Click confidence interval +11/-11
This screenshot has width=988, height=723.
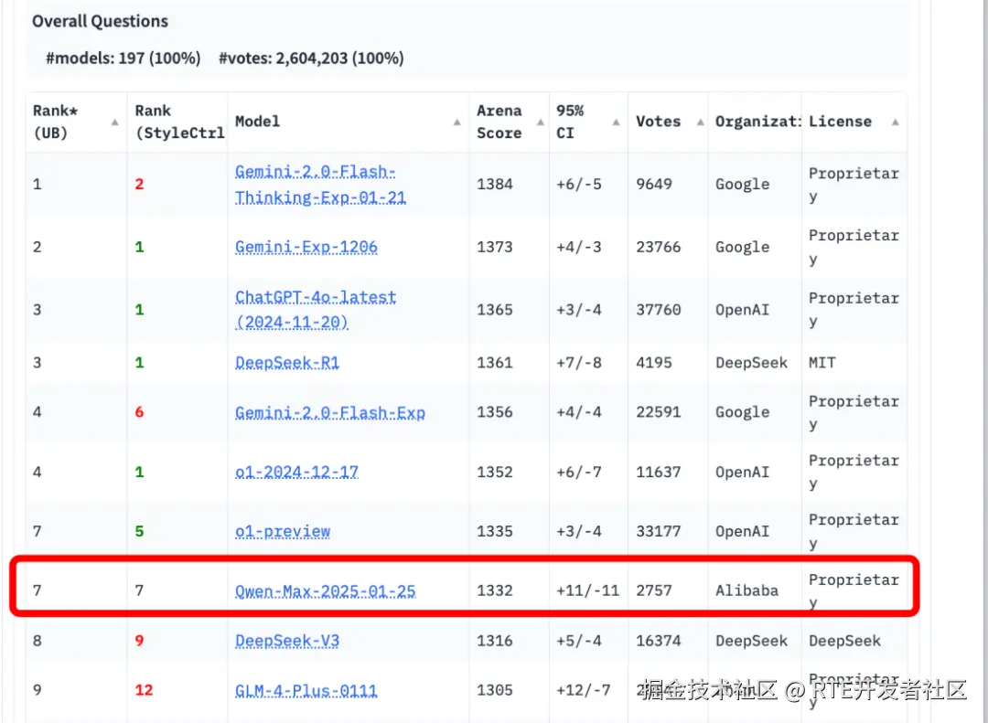[588, 590]
